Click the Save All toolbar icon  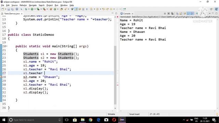point(12,9)
